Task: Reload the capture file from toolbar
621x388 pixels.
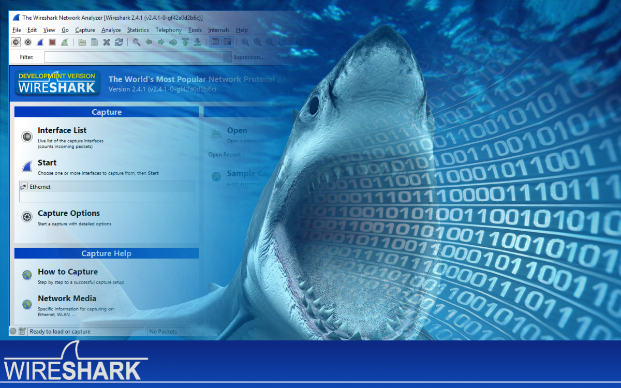Action: pyautogui.click(x=119, y=42)
